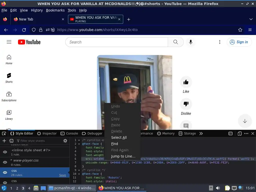This screenshot has height=192, width=256.
Task: Open the History menu
Action: tap(37, 10)
